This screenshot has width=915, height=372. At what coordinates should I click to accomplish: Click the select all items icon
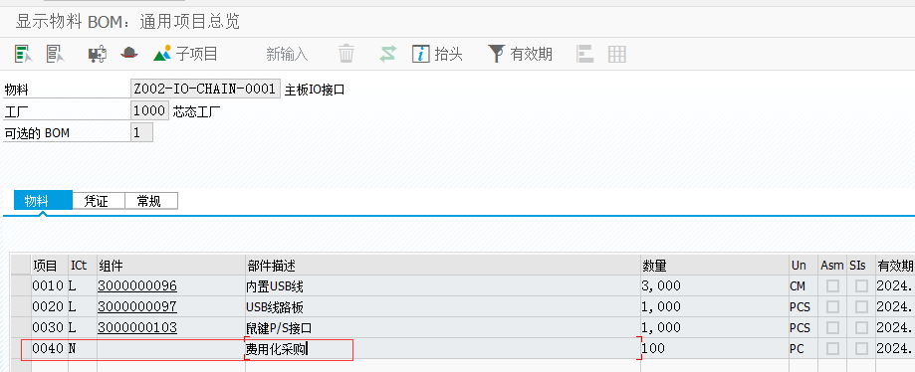23,54
